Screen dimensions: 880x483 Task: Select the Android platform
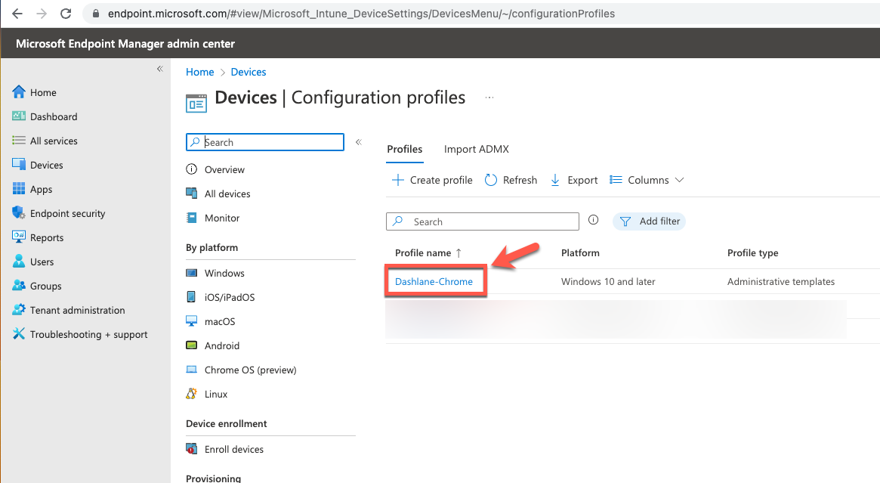coord(222,345)
